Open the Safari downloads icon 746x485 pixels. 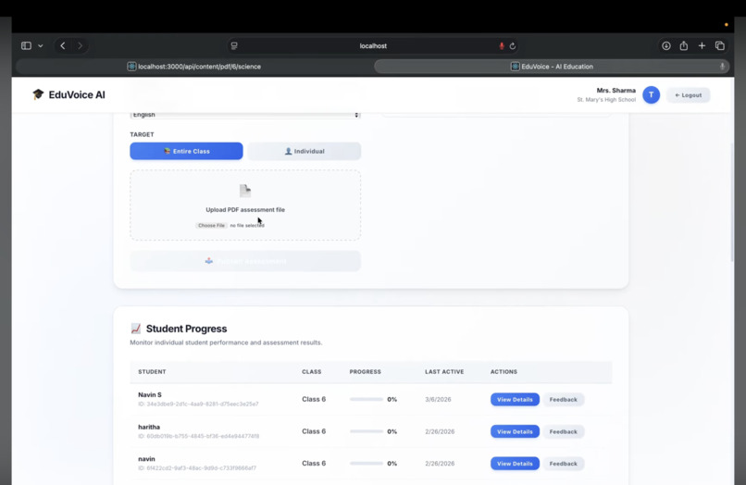pos(666,45)
